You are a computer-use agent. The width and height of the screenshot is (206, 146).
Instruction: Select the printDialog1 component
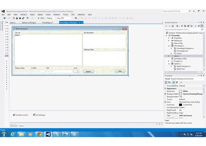pyautogui.click(x=39, y=115)
